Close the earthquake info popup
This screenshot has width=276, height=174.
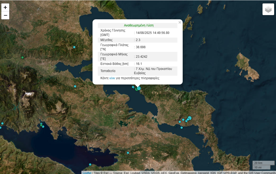180,22
